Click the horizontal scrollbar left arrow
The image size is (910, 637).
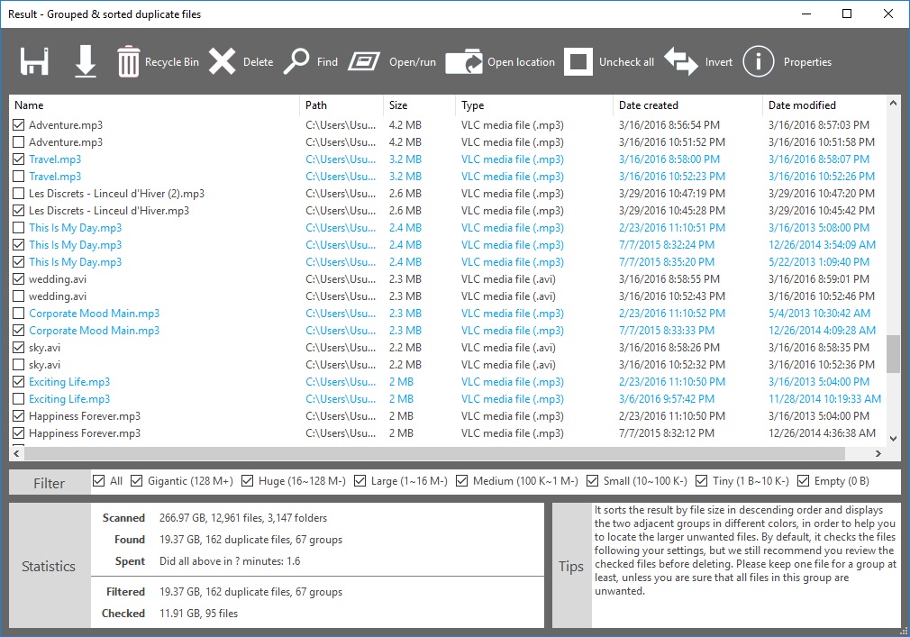tap(16, 454)
